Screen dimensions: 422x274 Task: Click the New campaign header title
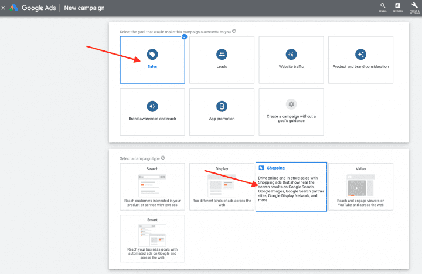pos(84,8)
